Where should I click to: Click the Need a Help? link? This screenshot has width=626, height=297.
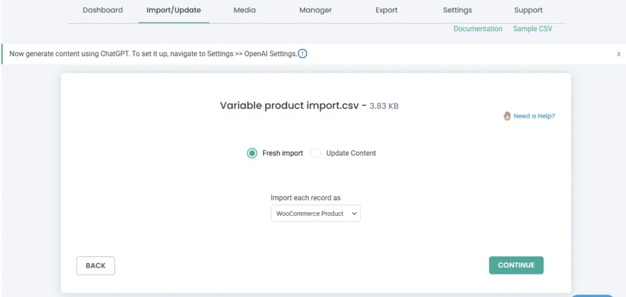tap(534, 116)
